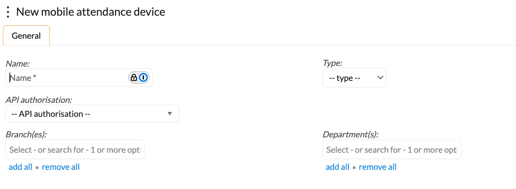Click the "Type:" field label
This screenshot has height=189, width=516.
[333, 63]
